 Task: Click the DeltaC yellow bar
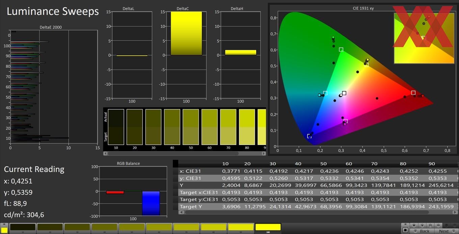pyautogui.click(x=186, y=33)
